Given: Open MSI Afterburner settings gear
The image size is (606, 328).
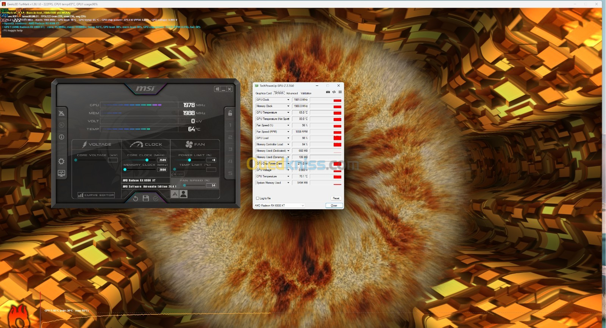Looking at the screenshot, I should click(x=61, y=162).
